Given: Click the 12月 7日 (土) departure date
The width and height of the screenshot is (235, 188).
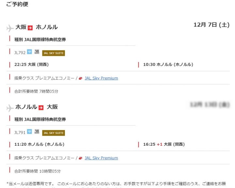Looking at the screenshot, I should tap(211, 25).
